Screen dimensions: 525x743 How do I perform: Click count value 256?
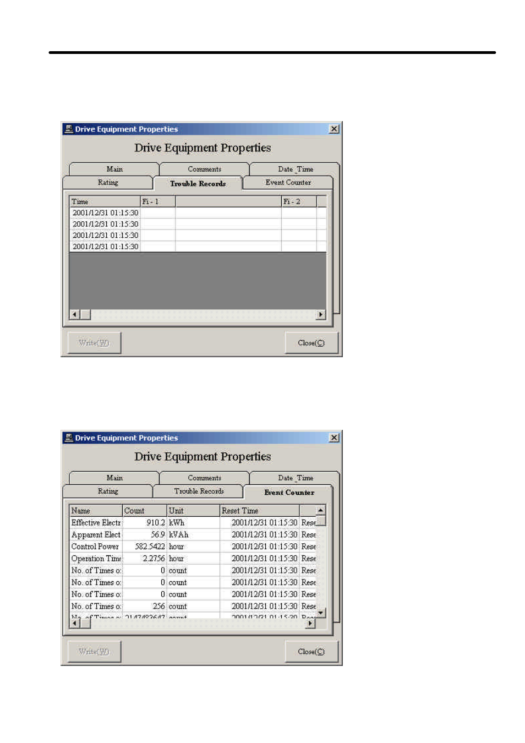(145, 606)
